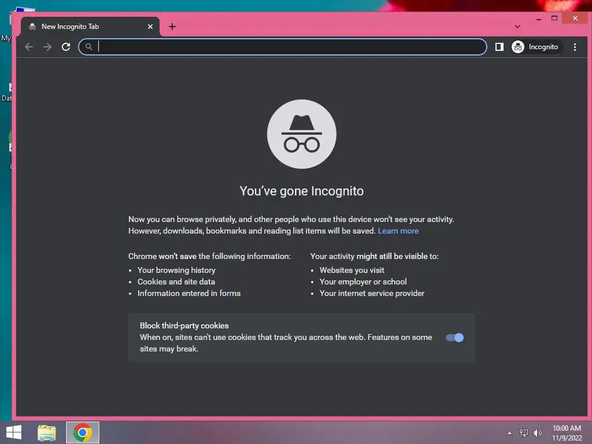Click the incognito icon on tab

point(32,27)
